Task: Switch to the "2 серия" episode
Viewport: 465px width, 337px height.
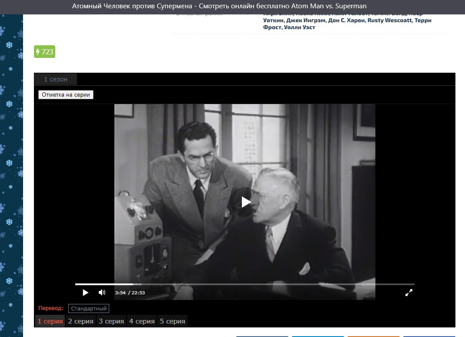Action: 80,321
